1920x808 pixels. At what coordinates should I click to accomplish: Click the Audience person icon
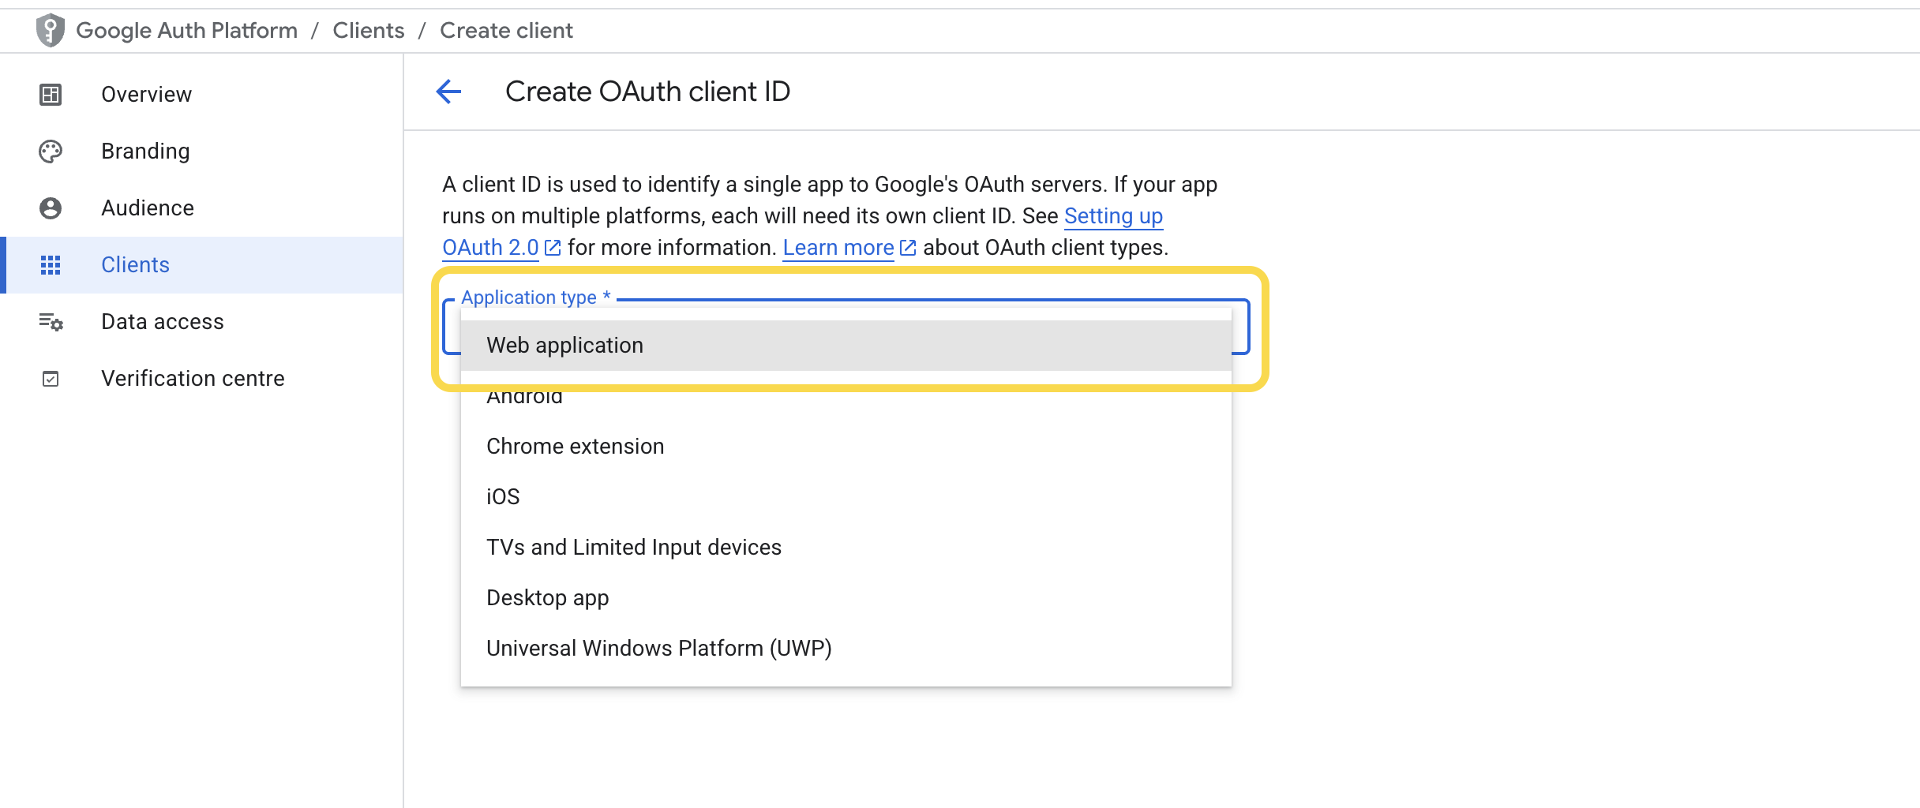click(51, 208)
